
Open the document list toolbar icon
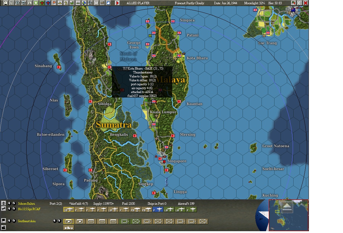[12, 3]
